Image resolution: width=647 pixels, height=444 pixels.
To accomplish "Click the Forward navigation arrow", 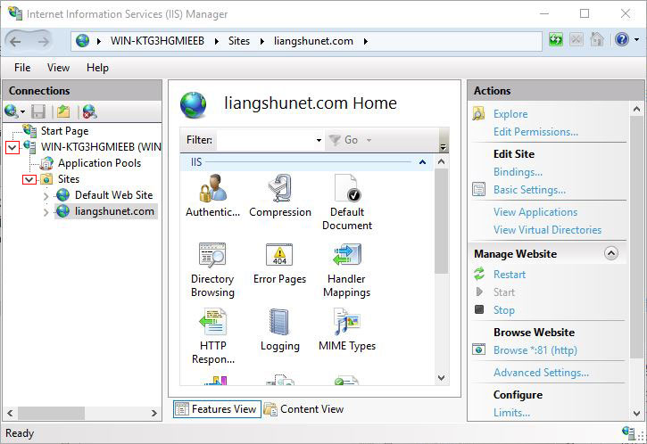I will [x=43, y=41].
